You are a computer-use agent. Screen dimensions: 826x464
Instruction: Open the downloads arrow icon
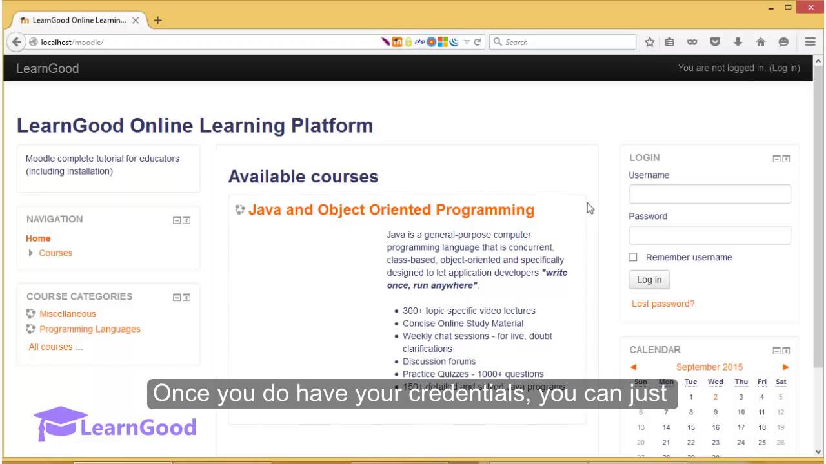pyautogui.click(x=738, y=42)
